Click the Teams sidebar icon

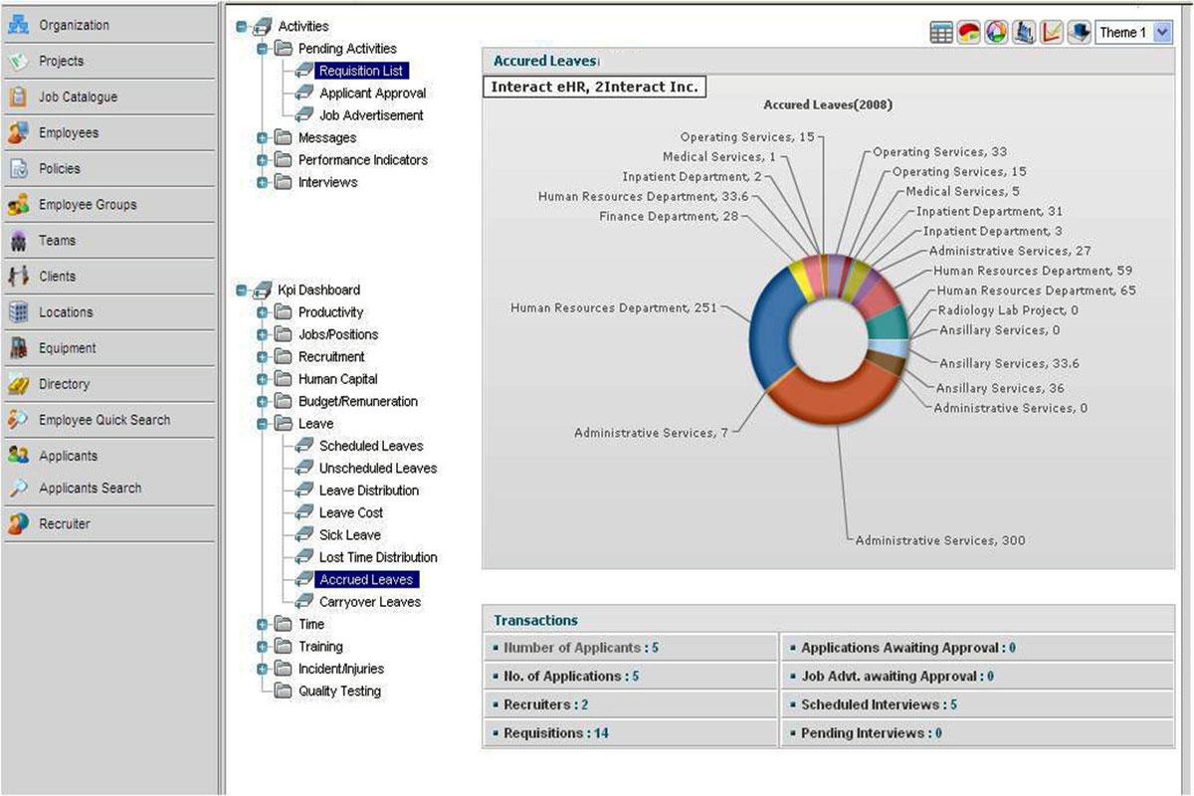[x=18, y=240]
